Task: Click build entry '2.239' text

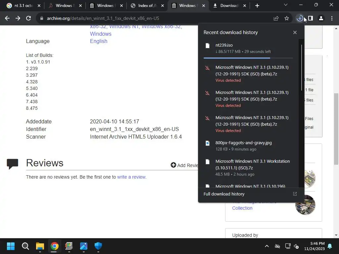Action: tap(32, 68)
